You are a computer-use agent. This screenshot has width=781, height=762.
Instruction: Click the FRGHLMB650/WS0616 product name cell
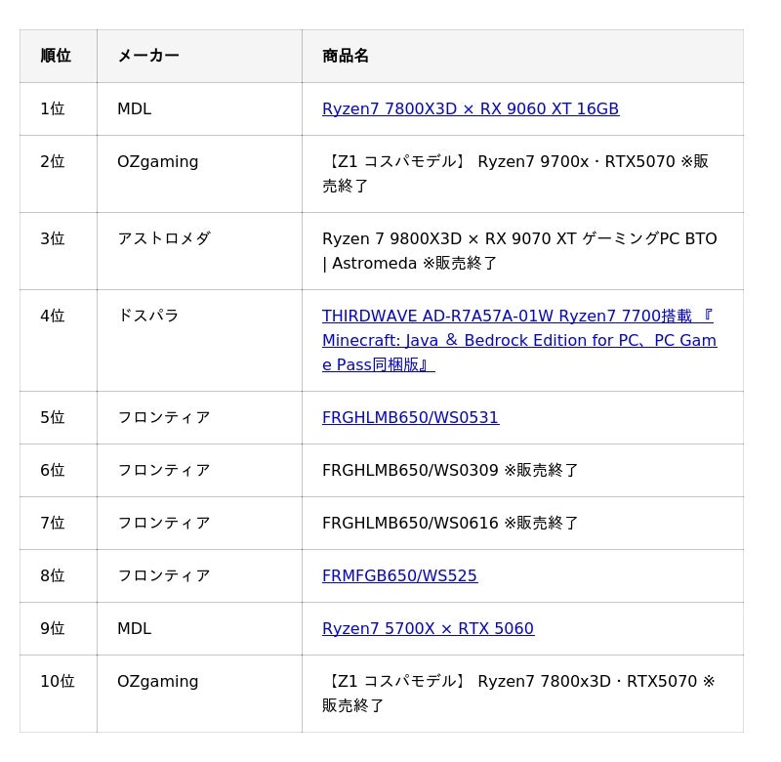(x=522, y=523)
